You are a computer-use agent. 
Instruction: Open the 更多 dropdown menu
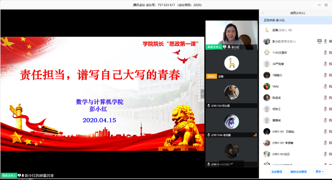point(320,171)
